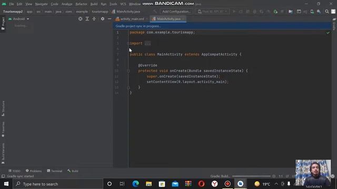This screenshot has width=337, height=189.
Task: Open File Explorer from the taskbar
Action: coord(148,184)
